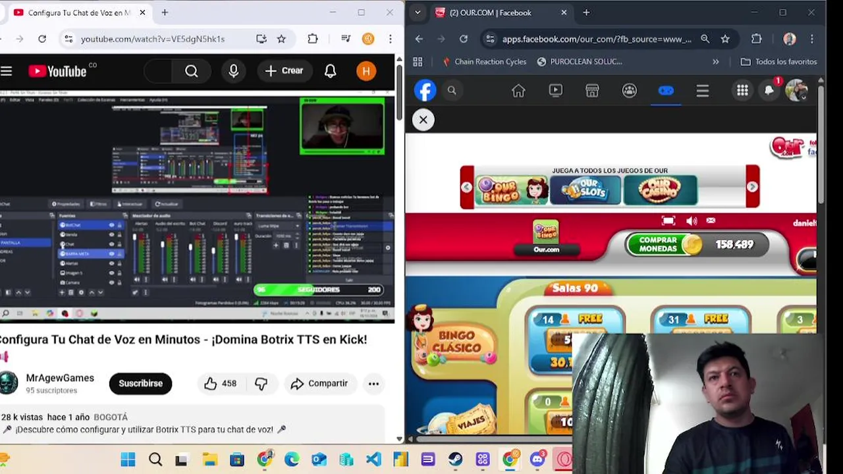The width and height of the screenshot is (843, 474).
Task: Open Facebook Groups tab
Action: [x=630, y=91]
